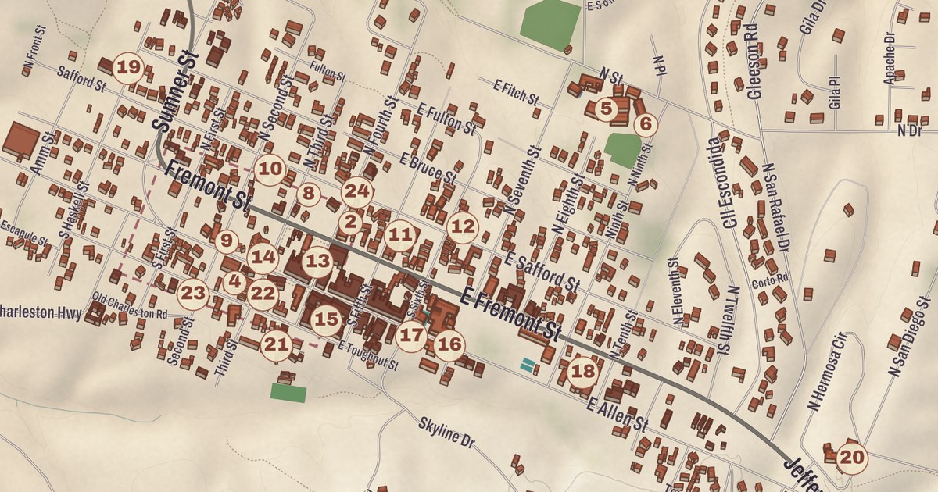Image resolution: width=938 pixels, height=492 pixels.
Task: Click the N Hermosa Cir label
Action: coord(829,370)
